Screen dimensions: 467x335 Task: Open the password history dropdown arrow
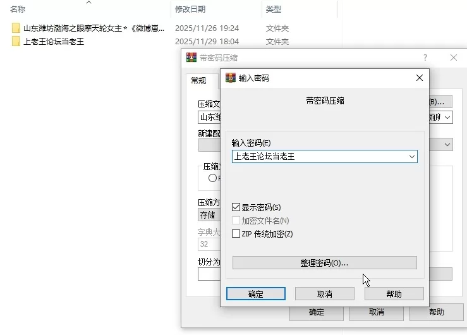(412, 157)
